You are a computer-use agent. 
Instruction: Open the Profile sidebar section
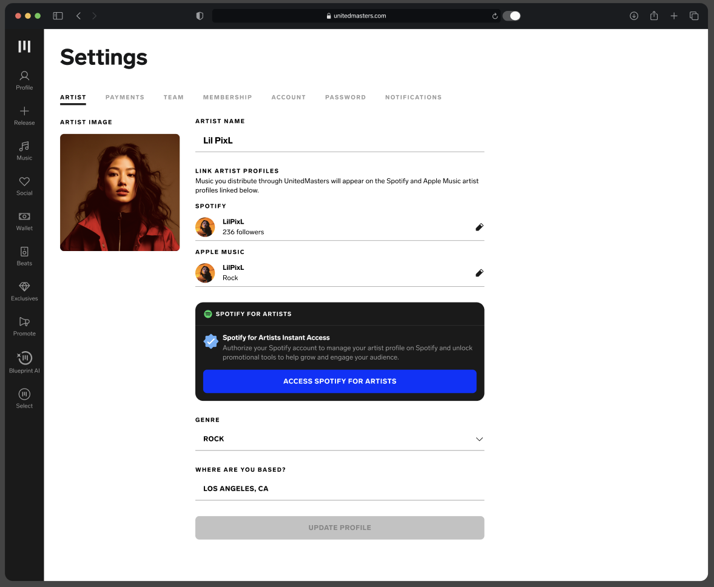coord(24,81)
